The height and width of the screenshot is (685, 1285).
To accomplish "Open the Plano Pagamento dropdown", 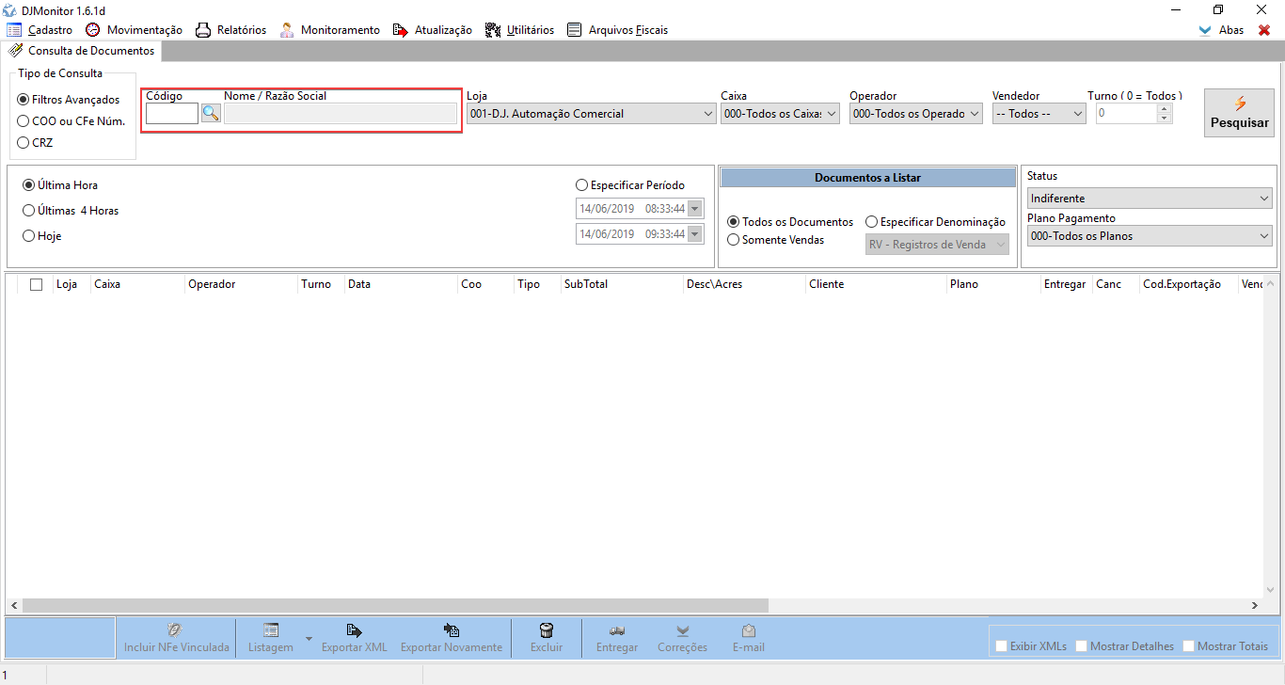I will (1150, 236).
